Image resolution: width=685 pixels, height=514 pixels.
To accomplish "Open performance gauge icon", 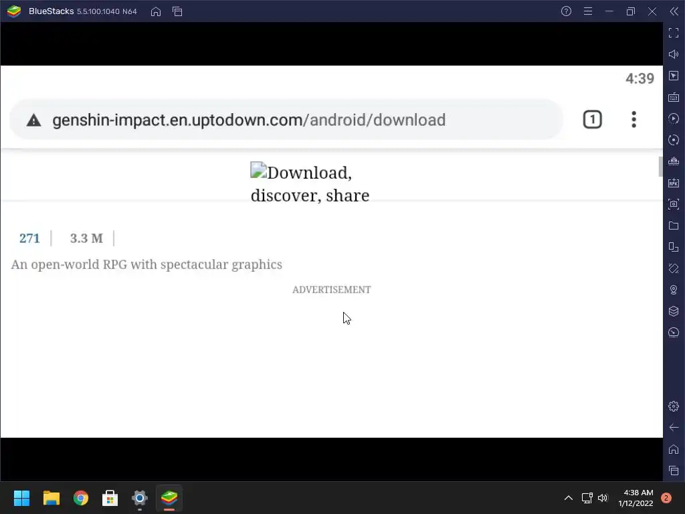I will pos(674,333).
